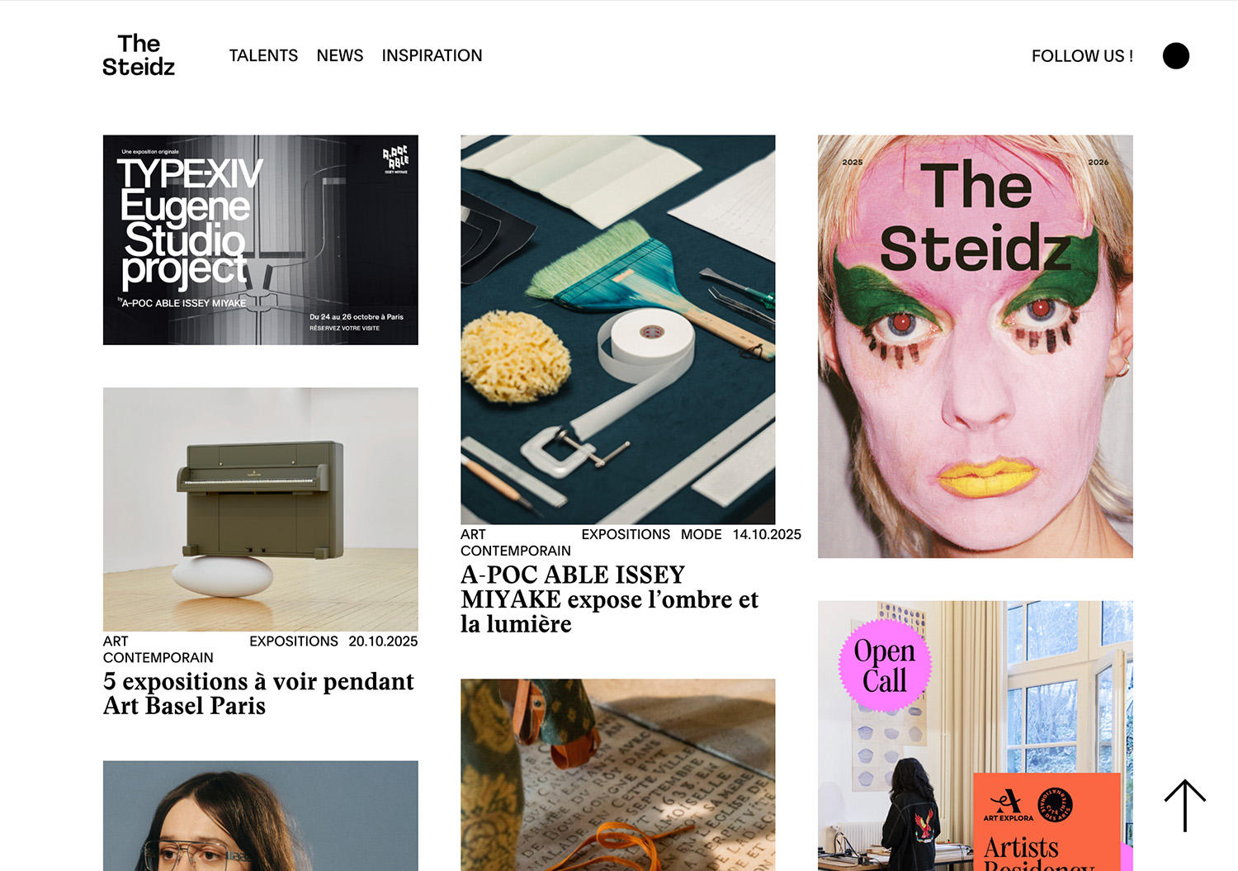Open the olive piano on stone image
Image resolution: width=1238 pixels, height=871 pixels.
tap(261, 509)
